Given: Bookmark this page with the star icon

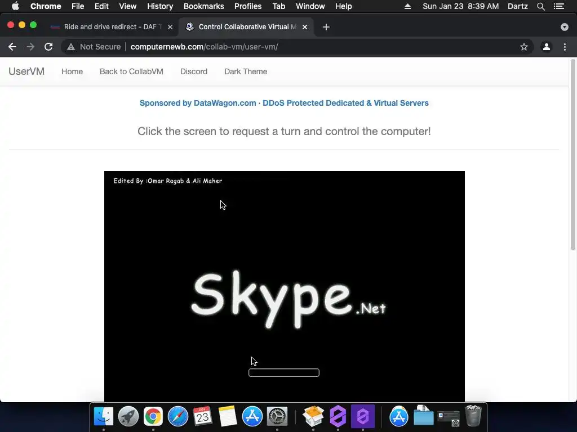Looking at the screenshot, I should [x=523, y=47].
